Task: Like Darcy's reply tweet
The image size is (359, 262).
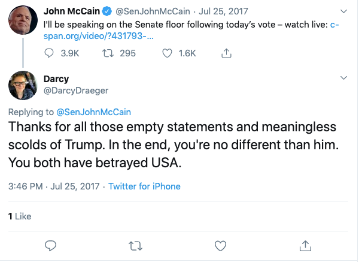Action: click(220, 245)
